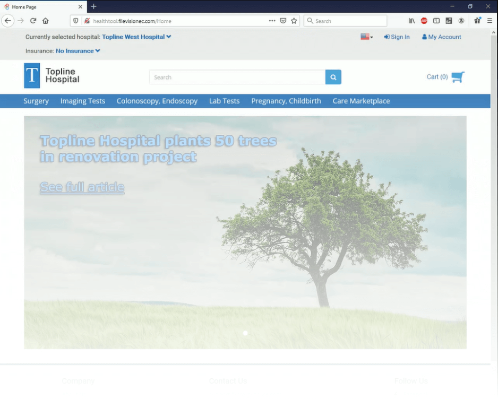Open the Surgery menu item
The height and width of the screenshot is (399, 498).
click(36, 101)
